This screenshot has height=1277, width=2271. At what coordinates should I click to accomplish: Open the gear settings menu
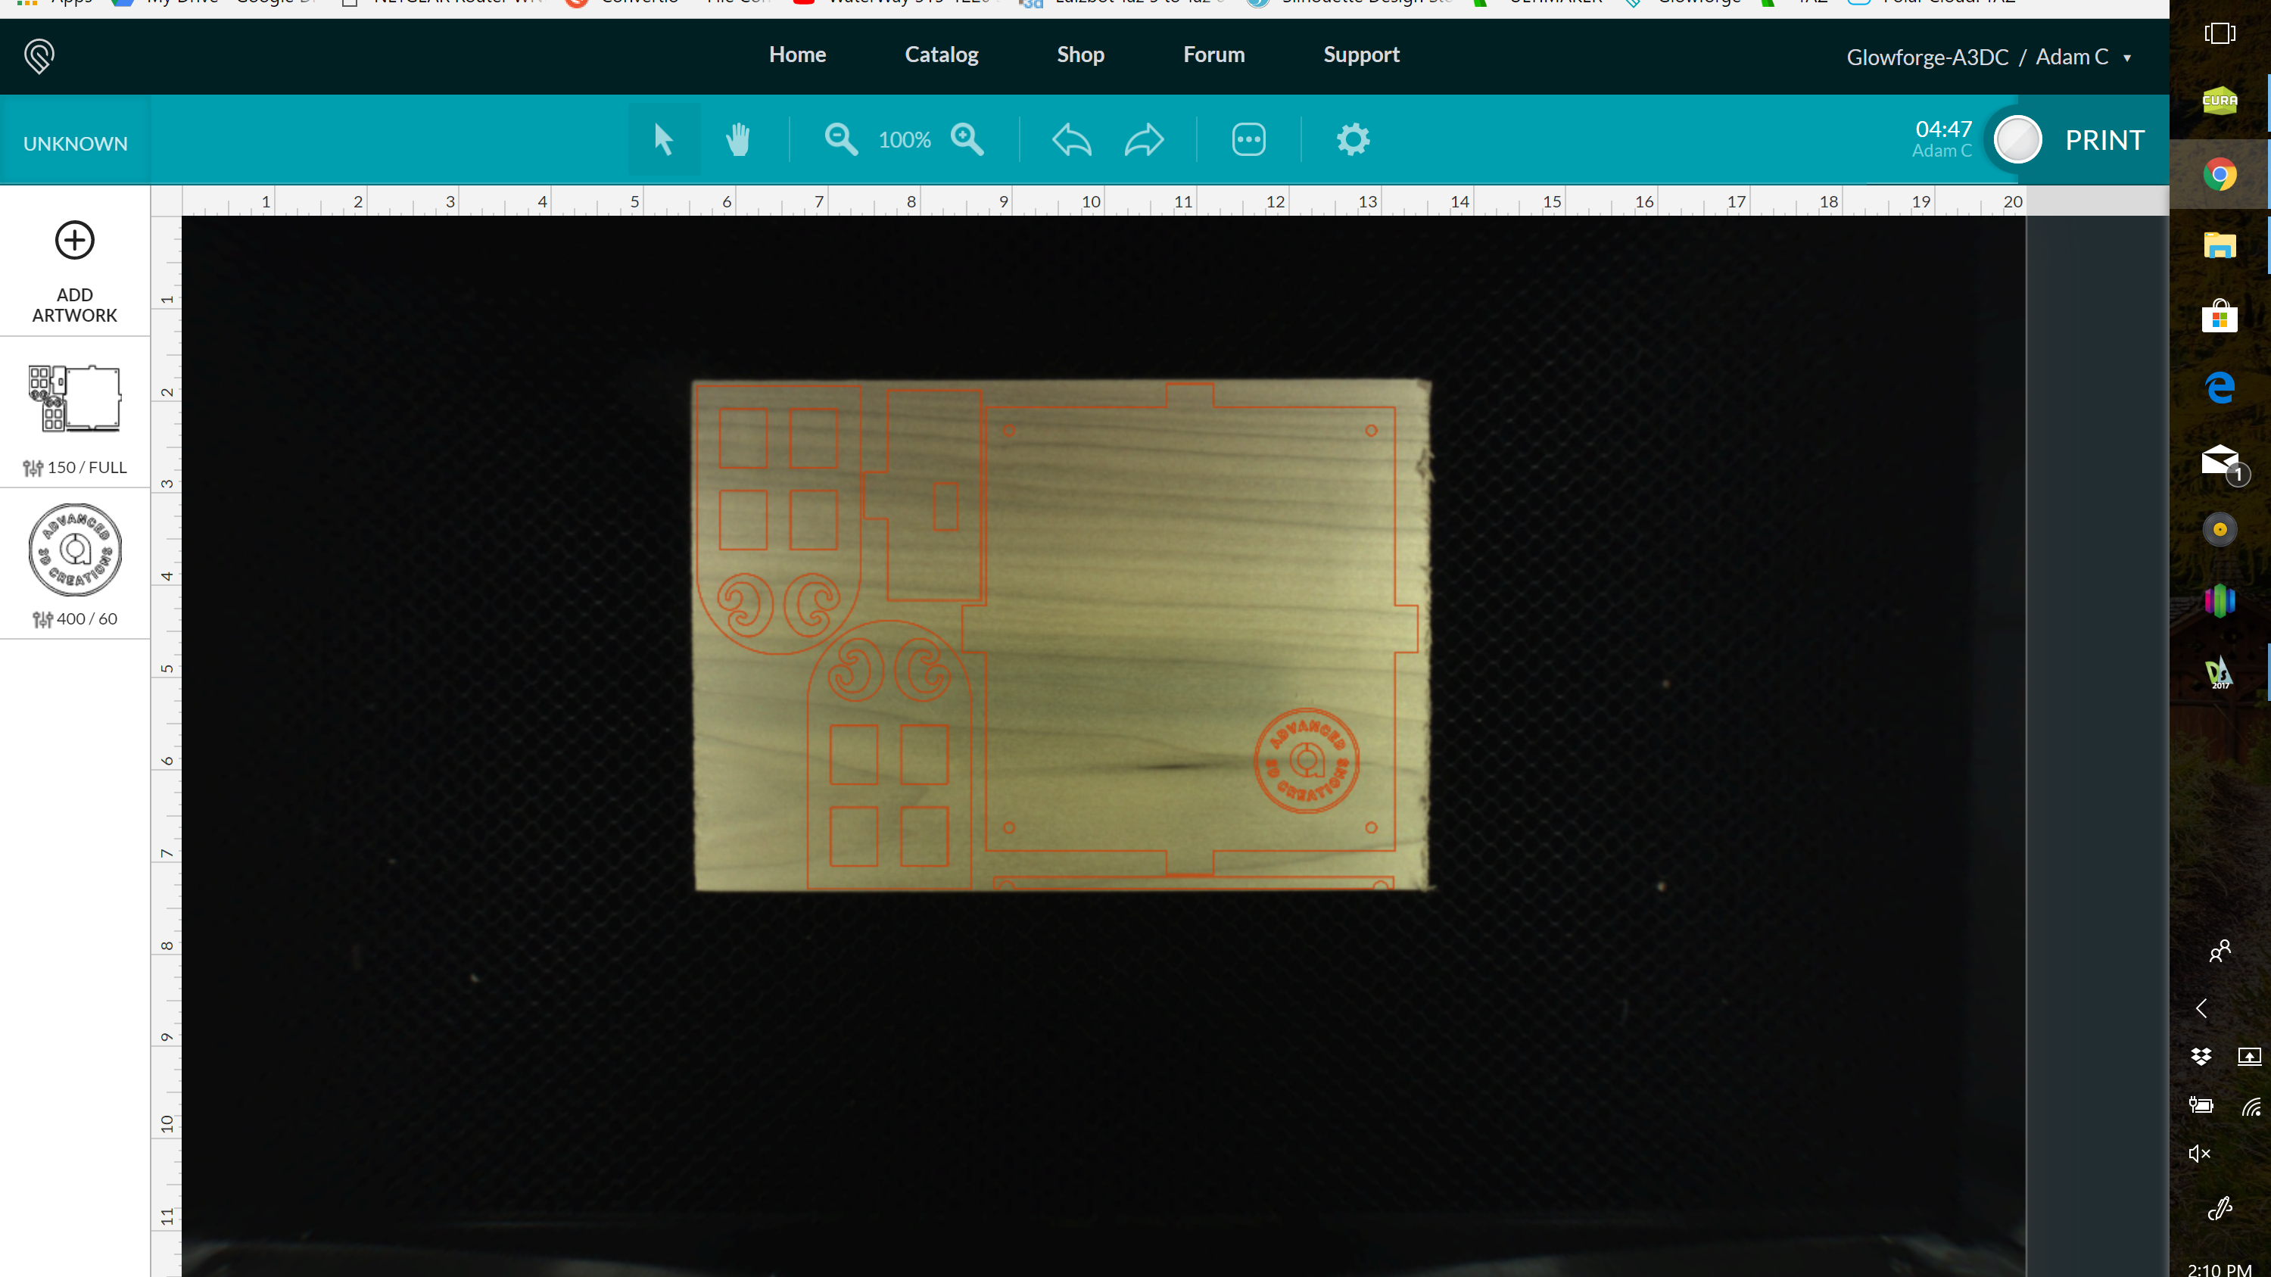point(1352,139)
